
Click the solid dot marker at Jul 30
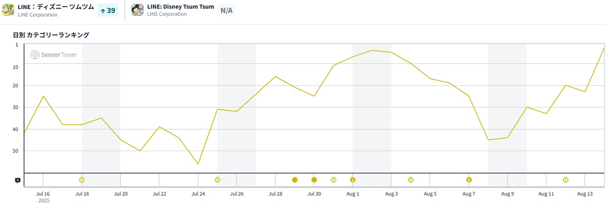pyautogui.click(x=314, y=180)
